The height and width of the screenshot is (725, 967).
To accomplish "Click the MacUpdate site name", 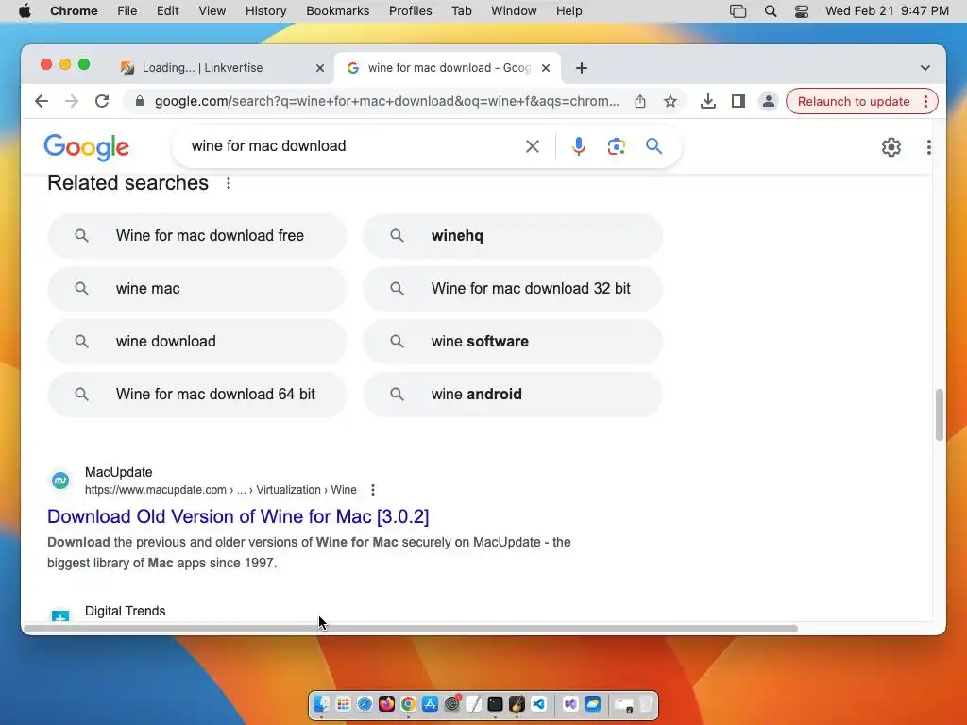I will pos(118,472).
